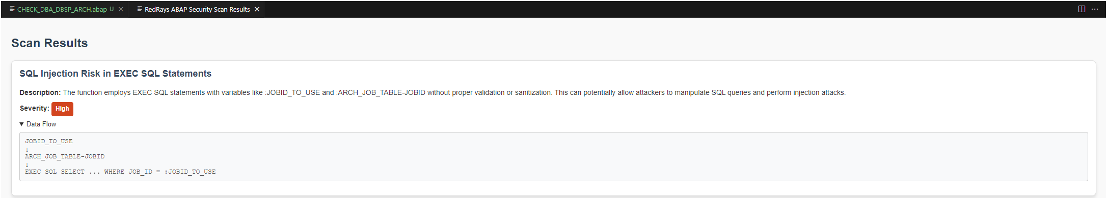Click the ARCH_JOB_TABLE-JOBID line in data flow
1107x199 pixels.
click(x=65, y=156)
